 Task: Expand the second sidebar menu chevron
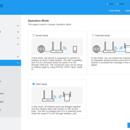[18, 32]
